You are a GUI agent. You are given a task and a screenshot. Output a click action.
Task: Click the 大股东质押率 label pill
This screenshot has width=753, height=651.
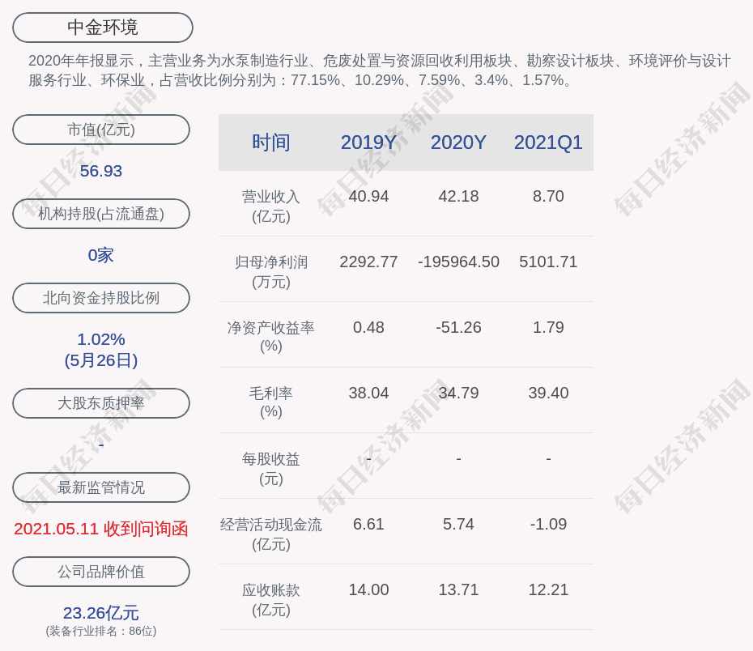[x=101, y=403]
